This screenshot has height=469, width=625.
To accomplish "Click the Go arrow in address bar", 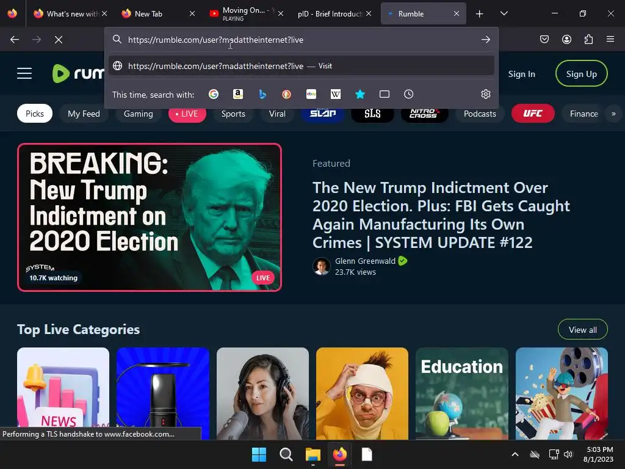I will [485, 40].
